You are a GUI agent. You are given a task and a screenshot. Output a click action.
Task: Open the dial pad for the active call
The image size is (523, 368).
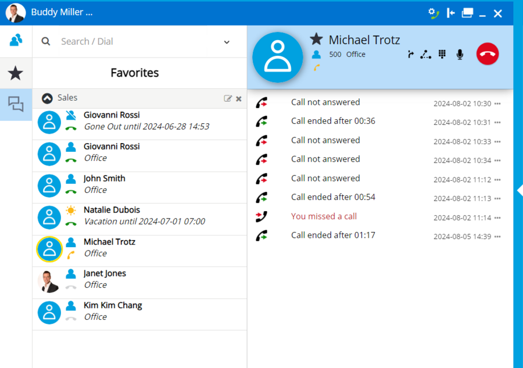coord(442,54)
